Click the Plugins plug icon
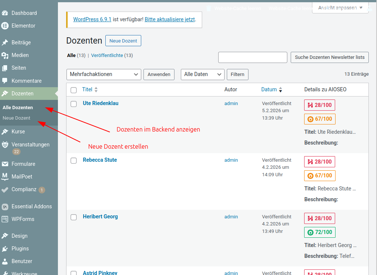Image resolution: width=377 pixels, height=275 pixels. [x=5, y=249]
